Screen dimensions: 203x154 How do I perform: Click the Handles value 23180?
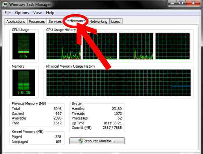(x=117, y=109)
